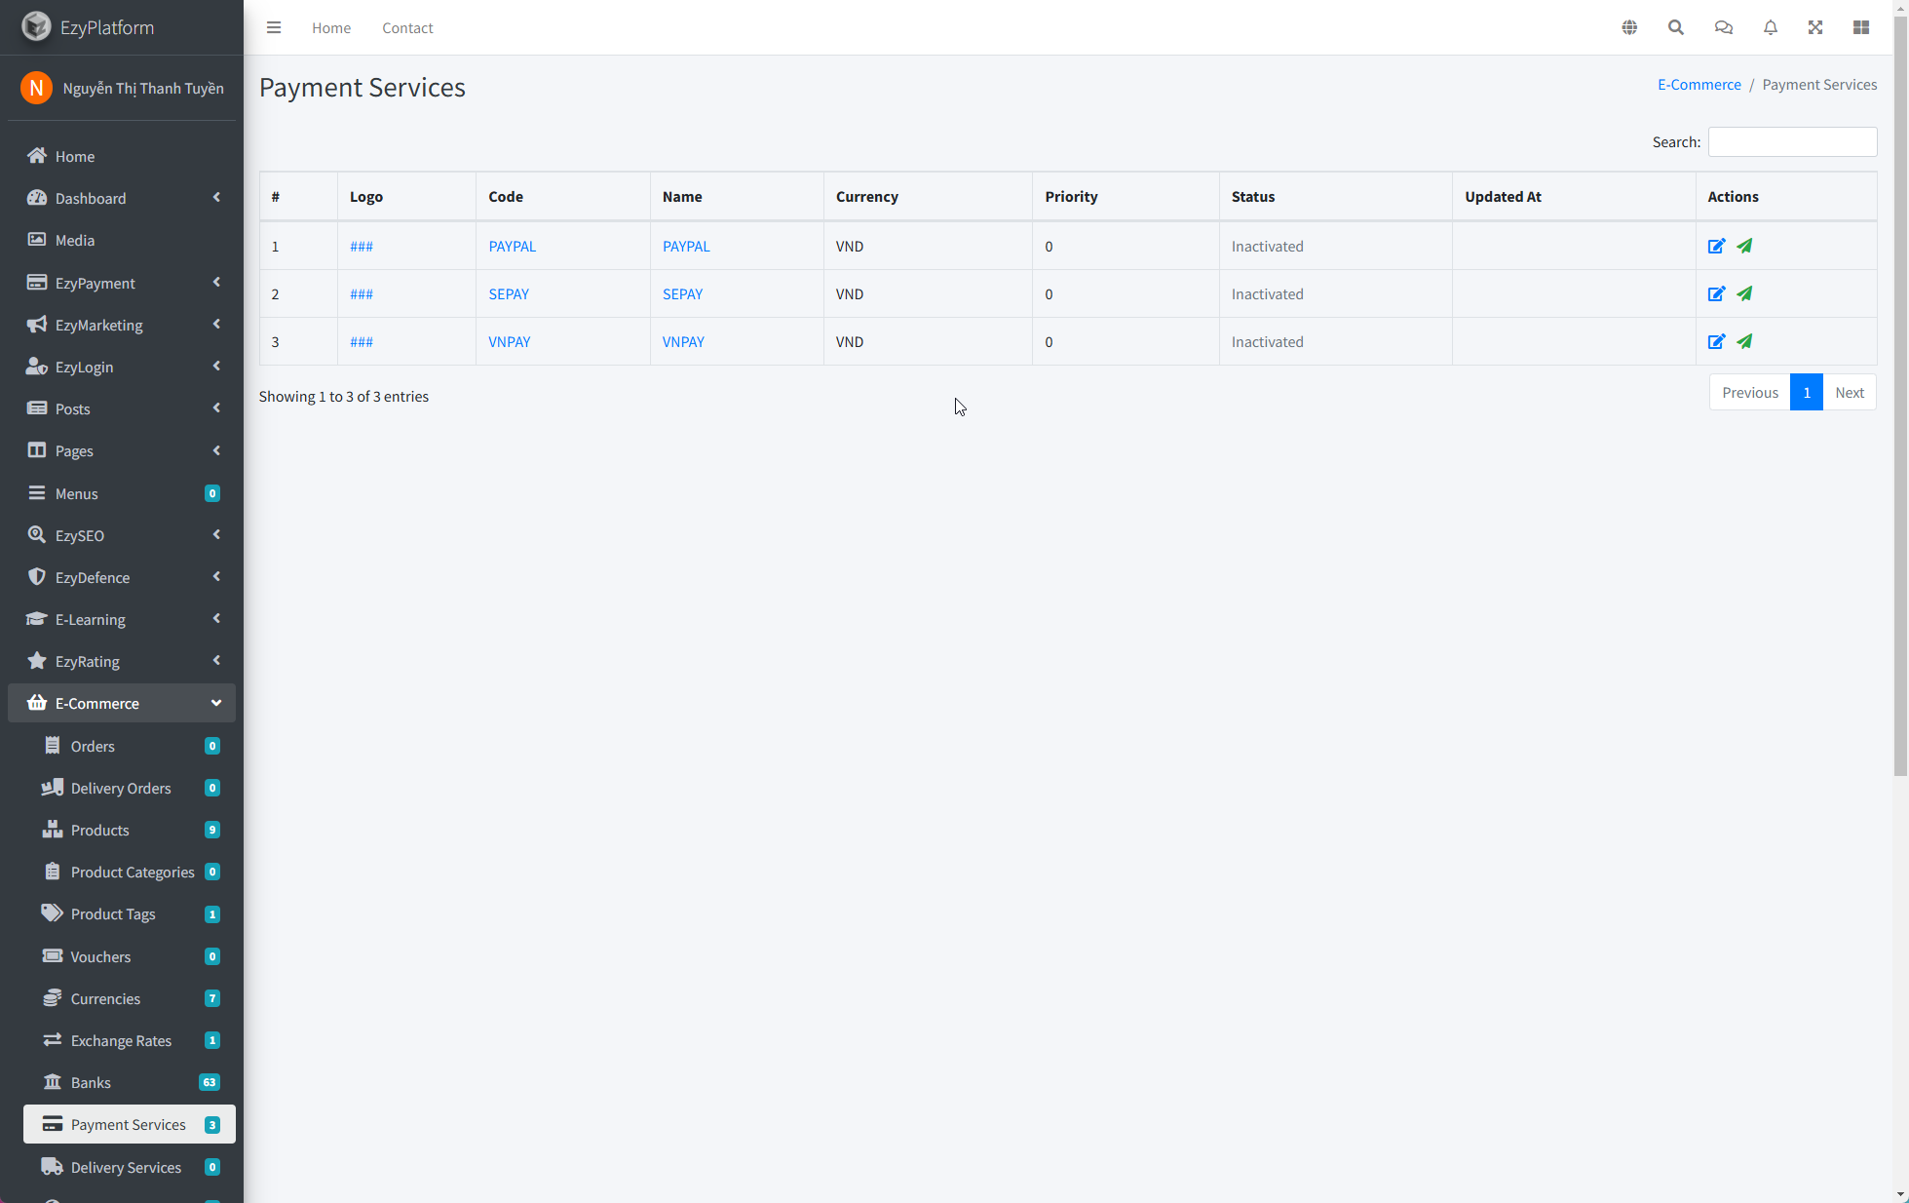The height and width of the screenshot is (1203, 1909).
Task: Go to Banks in sidebar
Action: [x=91, y=1082]
